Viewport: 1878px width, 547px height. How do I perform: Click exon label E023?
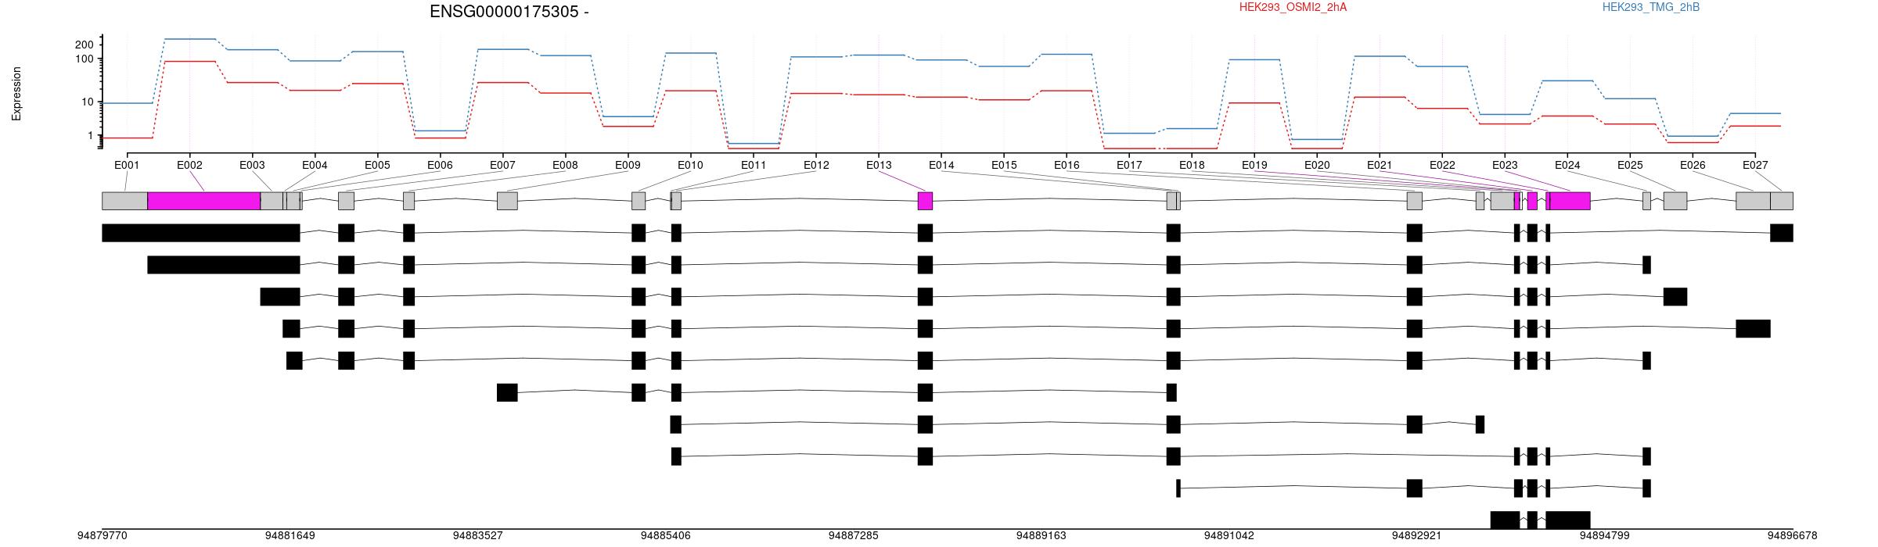(1505, 165)
